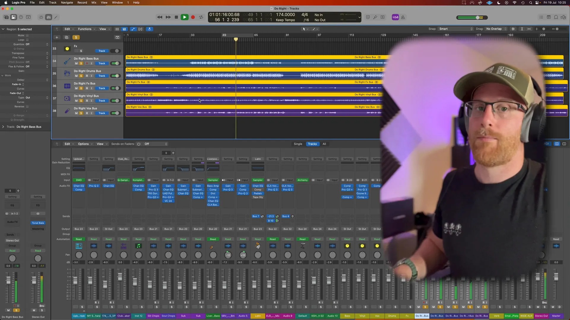
Task: Click the red Record button
Action: point(193,17)
